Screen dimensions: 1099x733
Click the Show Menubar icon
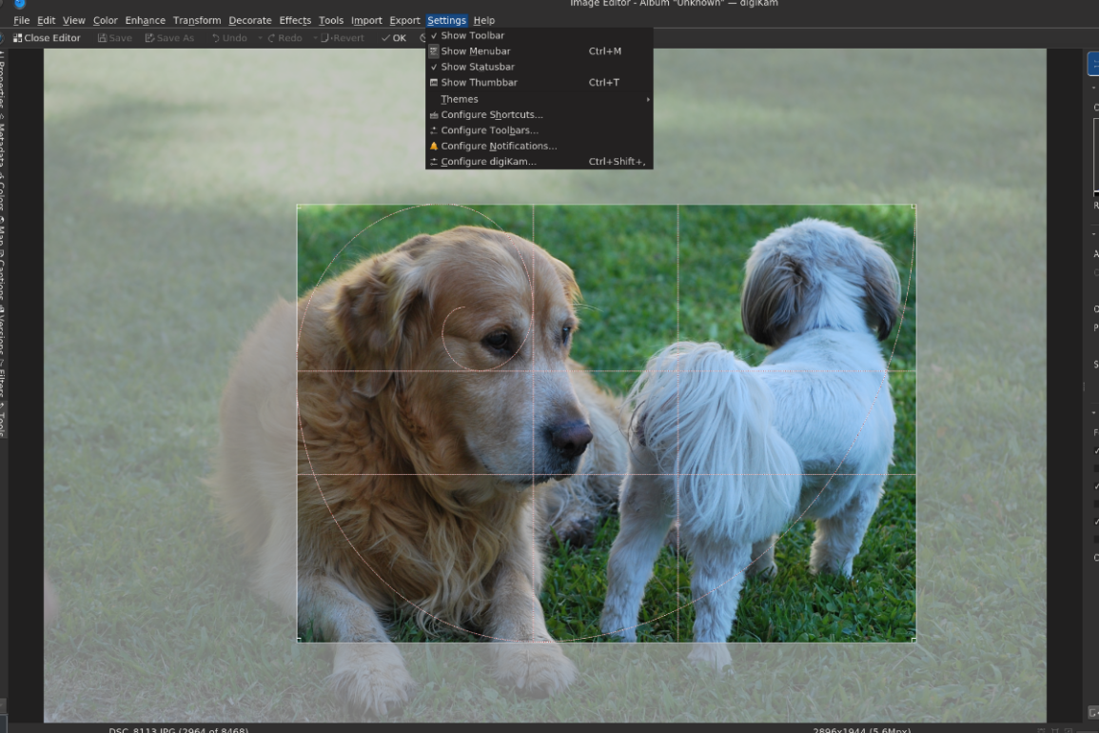(434, 51)
